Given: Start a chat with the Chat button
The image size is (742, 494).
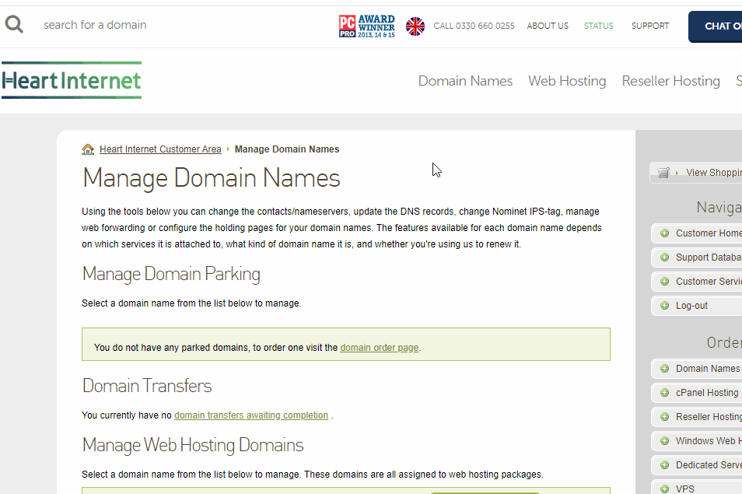Looking at the screenshot, I should (715, 26).
